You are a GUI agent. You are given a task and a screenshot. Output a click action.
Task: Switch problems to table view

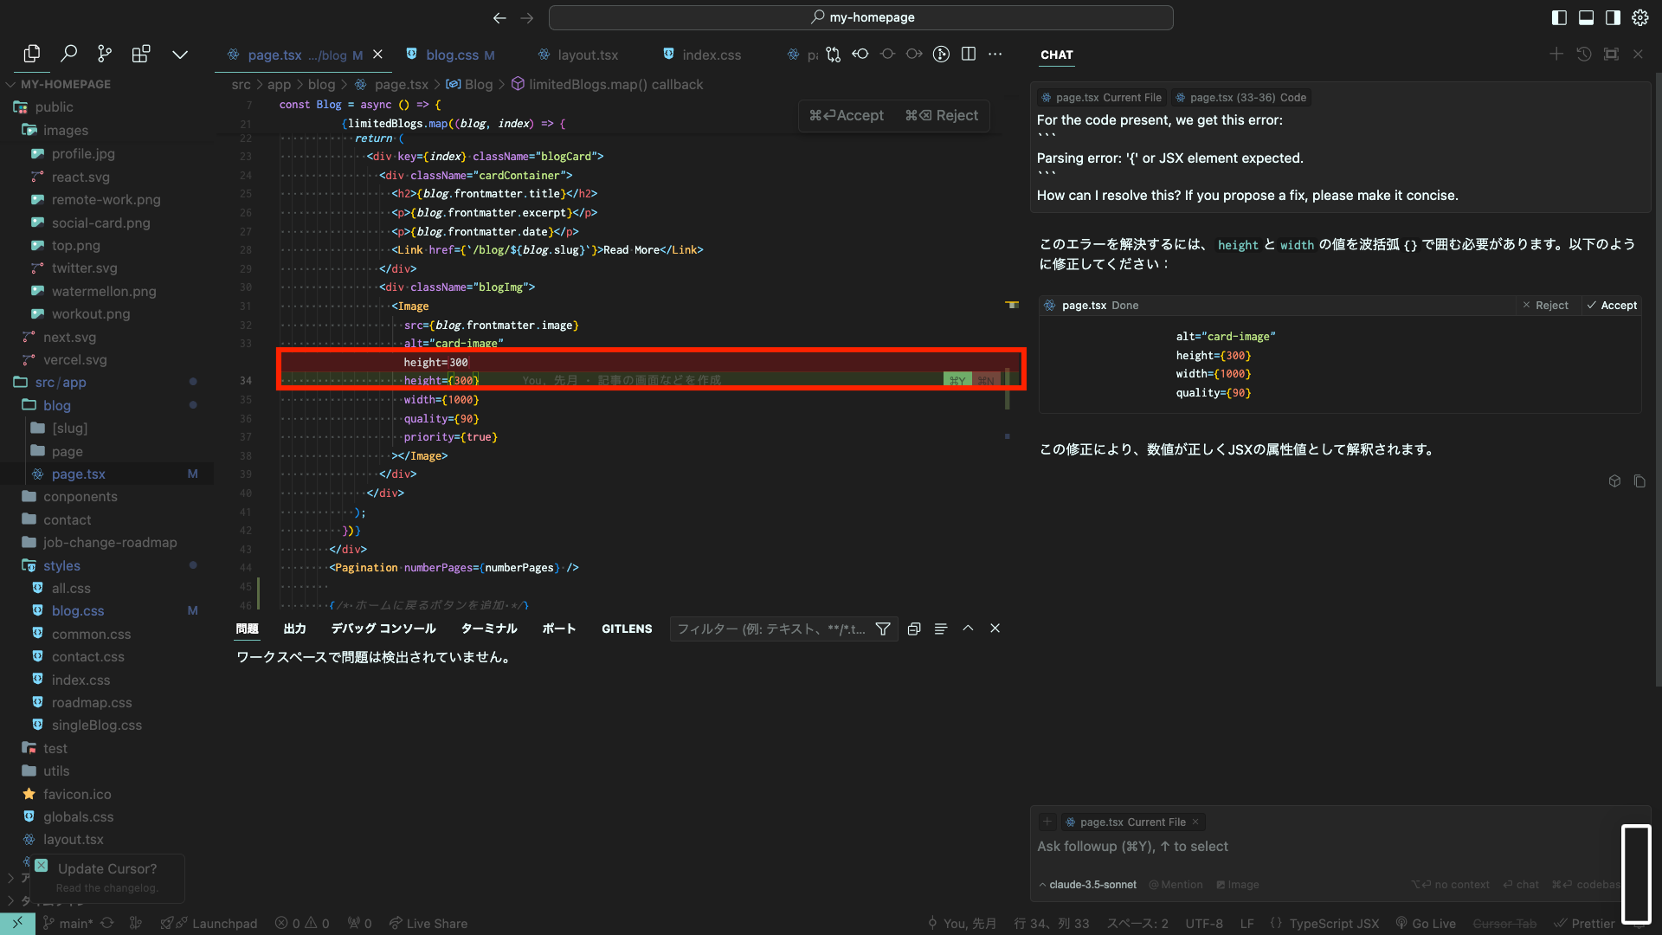click(941, 629)
